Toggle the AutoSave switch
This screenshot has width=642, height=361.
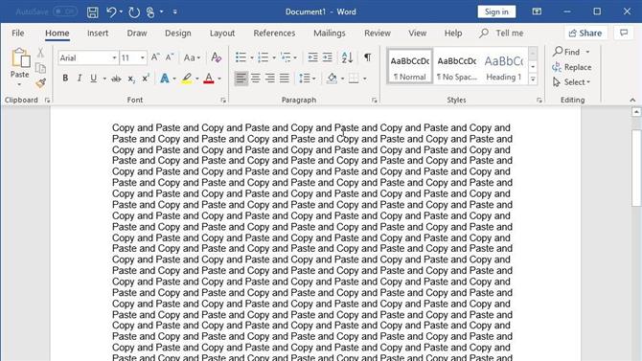[65, 11]
